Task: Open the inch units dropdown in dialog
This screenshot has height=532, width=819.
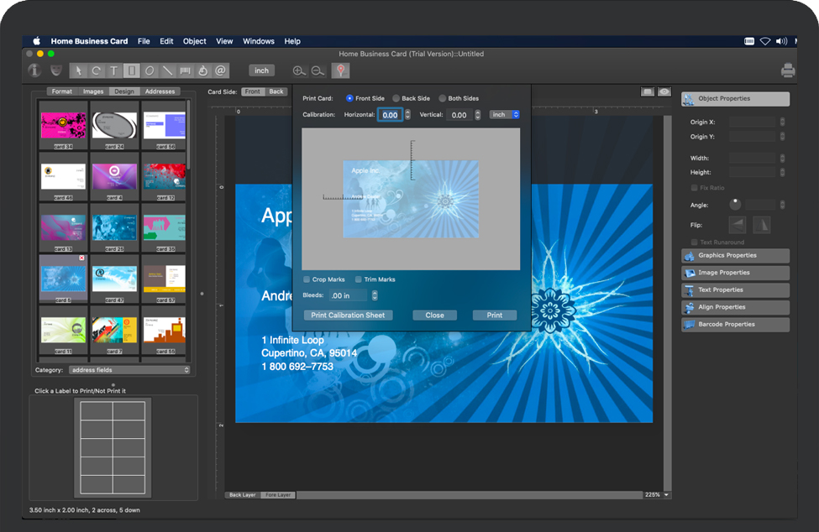Action: 505,114
